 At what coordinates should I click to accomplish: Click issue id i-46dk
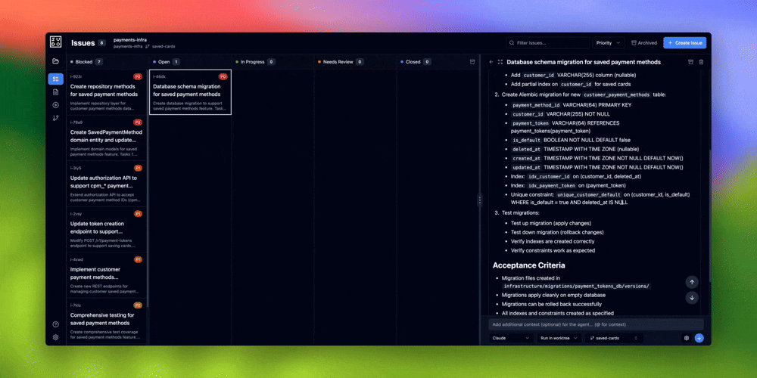click(159, 76)
